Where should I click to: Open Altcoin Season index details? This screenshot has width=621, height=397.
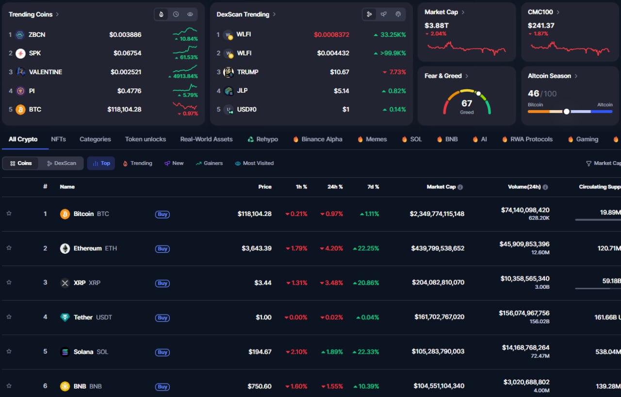(x=553, y=76)
